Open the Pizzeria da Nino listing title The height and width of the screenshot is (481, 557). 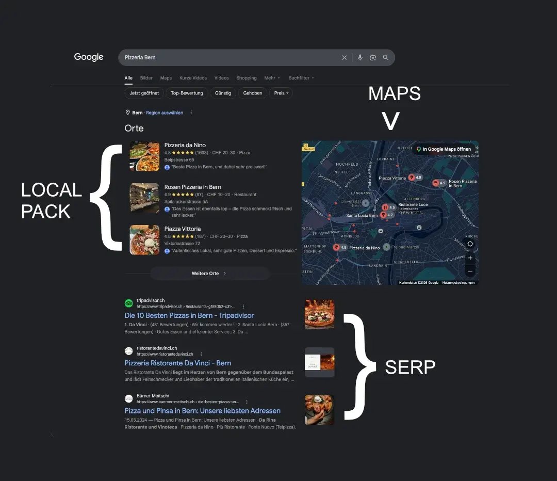coord(185,145)
